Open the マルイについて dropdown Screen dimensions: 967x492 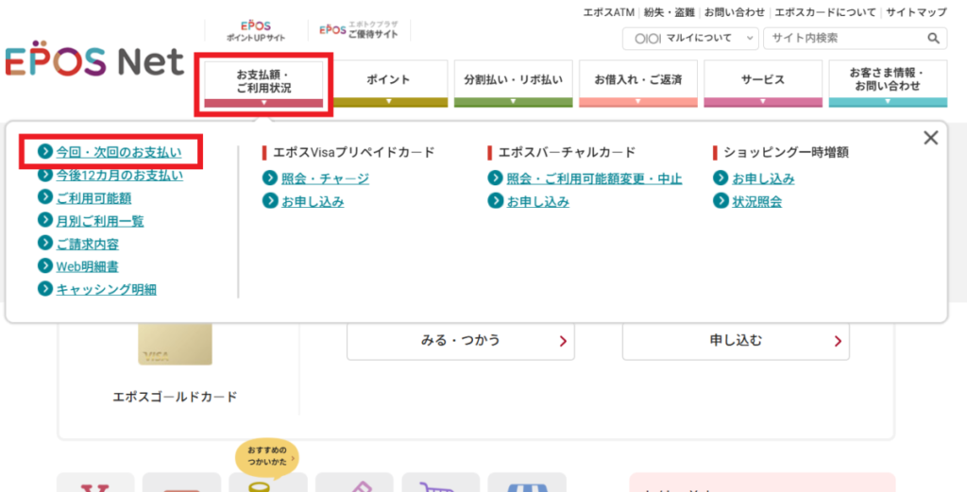click(690, 38)
